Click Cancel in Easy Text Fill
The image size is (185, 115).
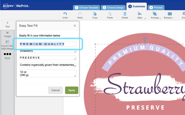click(x=55, y=90)
